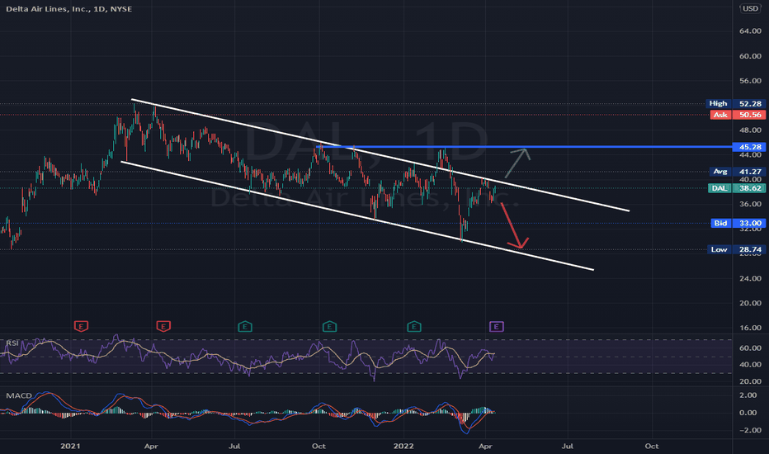The height and width of the screenshot is (454, 769).
Task: Click the purple upcoming earnings E marker
Action: (497, 326)
